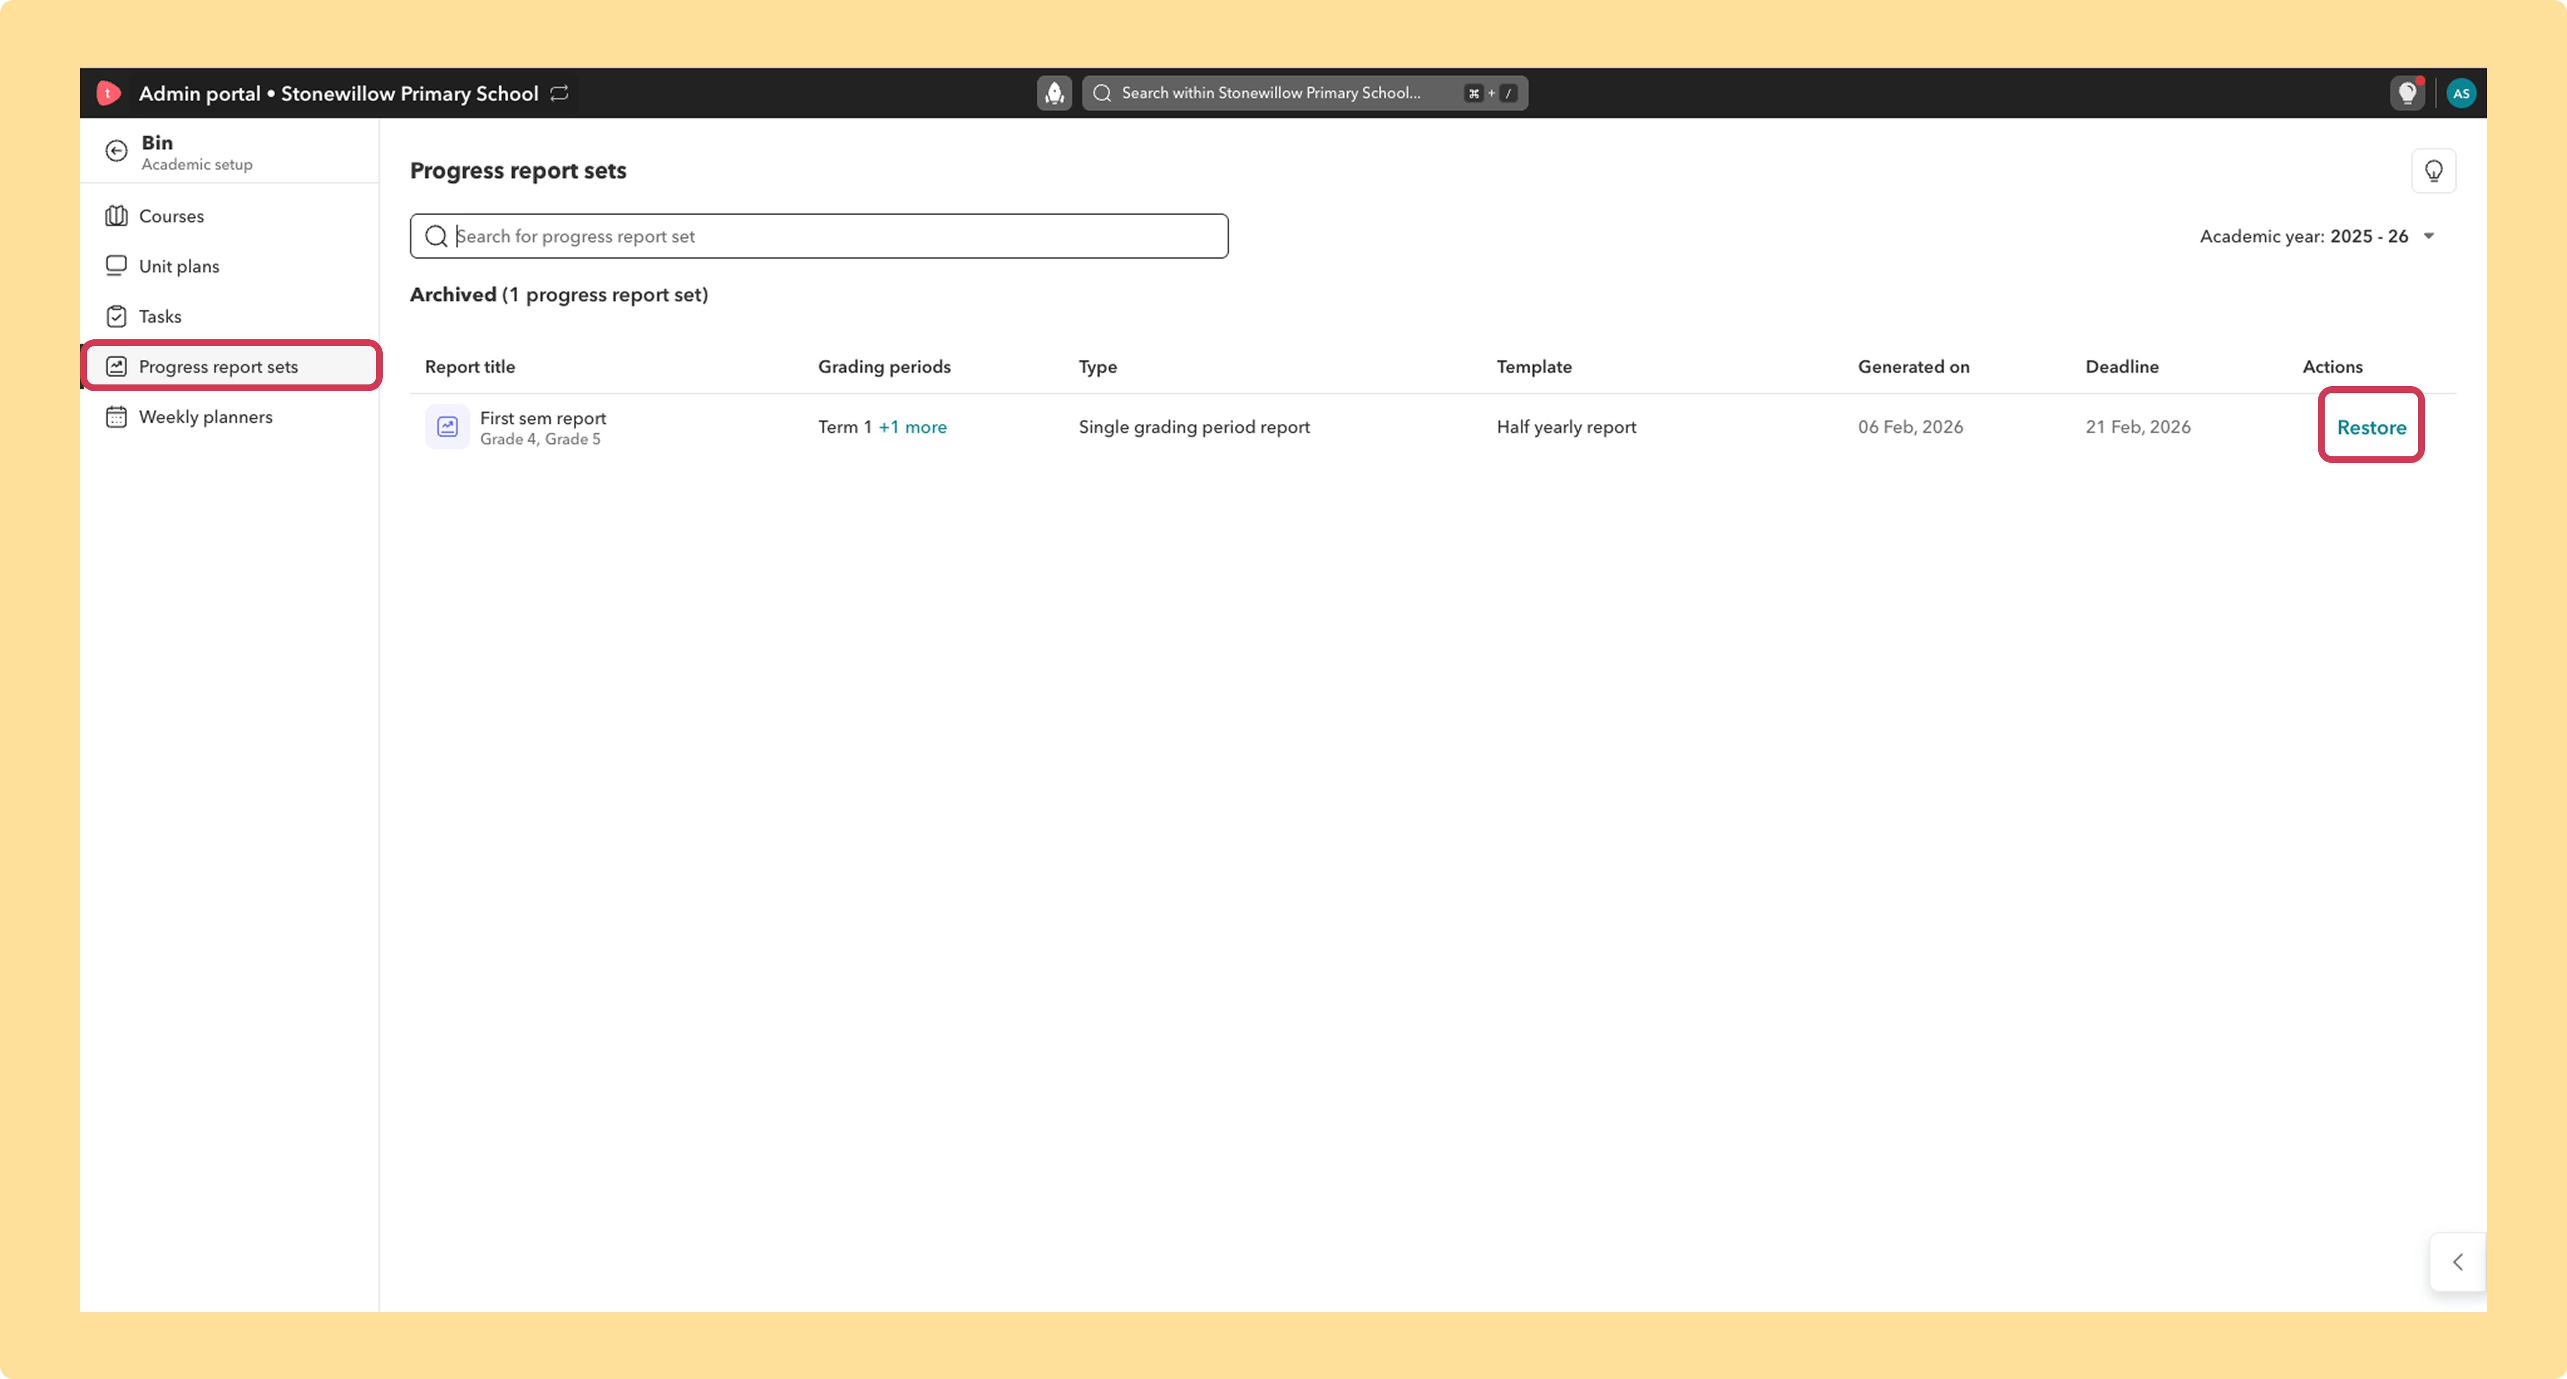Click the Grade 4, Grade 5 subtitle
This screenshot has width=2567, height=1379.
540,440
